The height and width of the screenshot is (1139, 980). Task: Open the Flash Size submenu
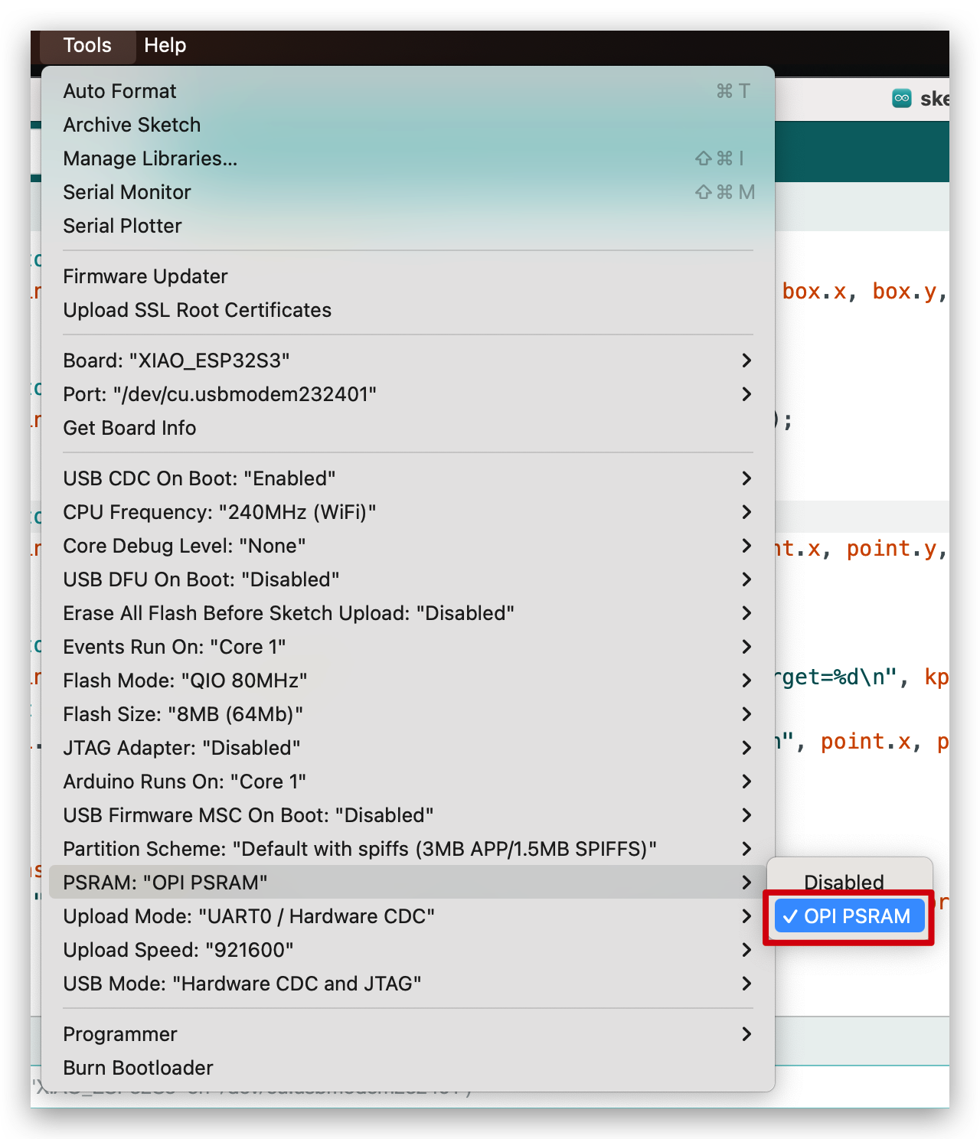[x=408, y=714]
